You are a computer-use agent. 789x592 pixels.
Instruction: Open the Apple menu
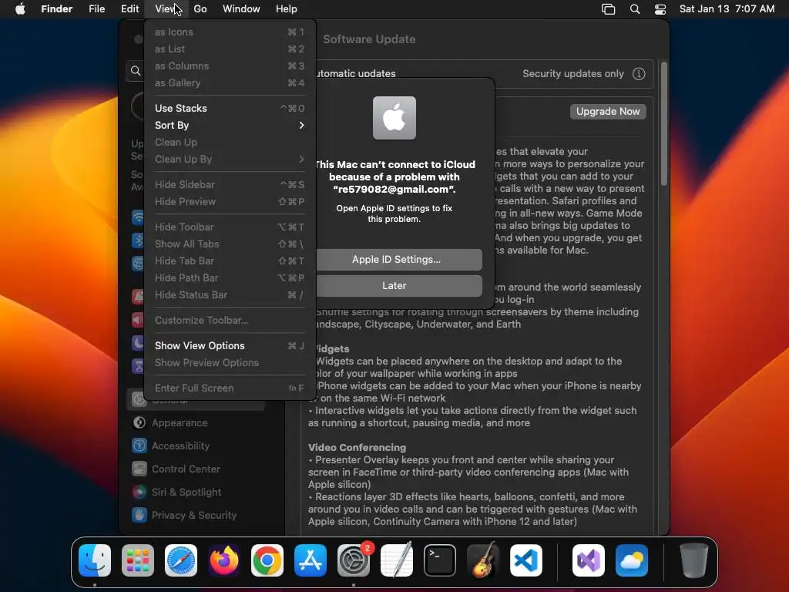pyautogui.click(x=20, y=9)
